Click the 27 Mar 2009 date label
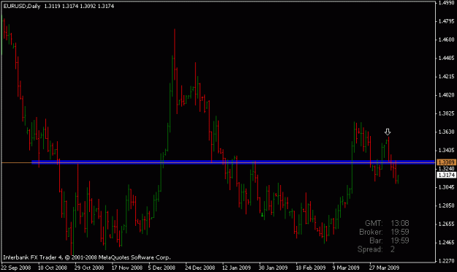Viewport: 457px width, 272px height. click(384, 268)
